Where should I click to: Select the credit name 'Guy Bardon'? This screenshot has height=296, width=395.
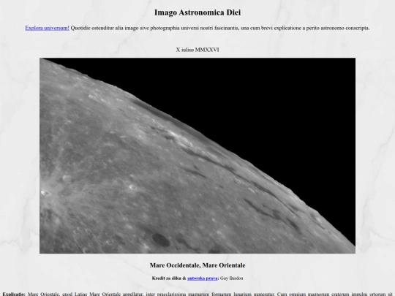point(231,278)
